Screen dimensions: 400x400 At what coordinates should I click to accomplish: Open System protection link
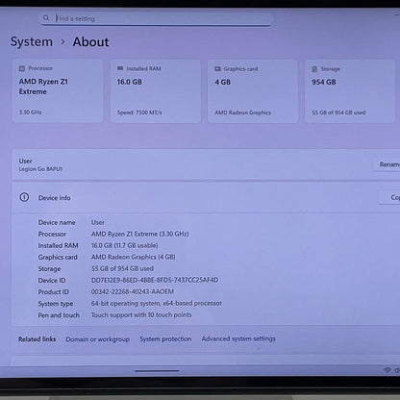click(x=165, y=338)
